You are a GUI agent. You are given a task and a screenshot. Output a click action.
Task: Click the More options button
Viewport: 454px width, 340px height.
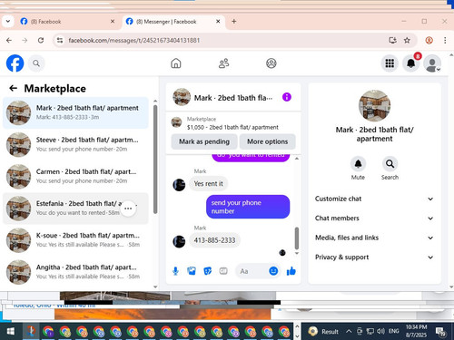click(x=268, y=141)
